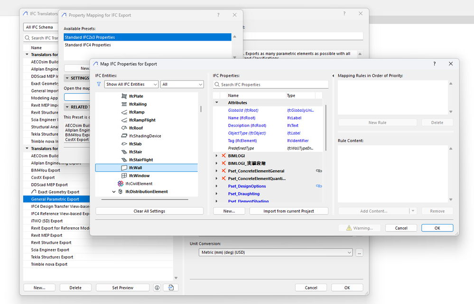This screenshot has height=304, width=474.
Task: Select the IfcCivilElement entity icon
Action: pyautogui.click(x=121, y=184)
